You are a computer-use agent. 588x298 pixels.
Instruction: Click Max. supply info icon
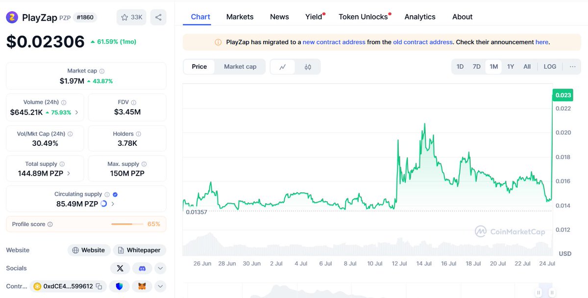coord(144,164)
